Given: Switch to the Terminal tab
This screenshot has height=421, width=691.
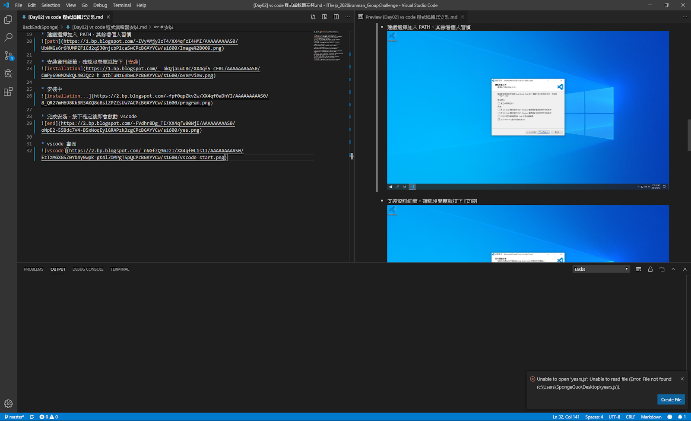Looking at the screenshot, I should 120,269.
